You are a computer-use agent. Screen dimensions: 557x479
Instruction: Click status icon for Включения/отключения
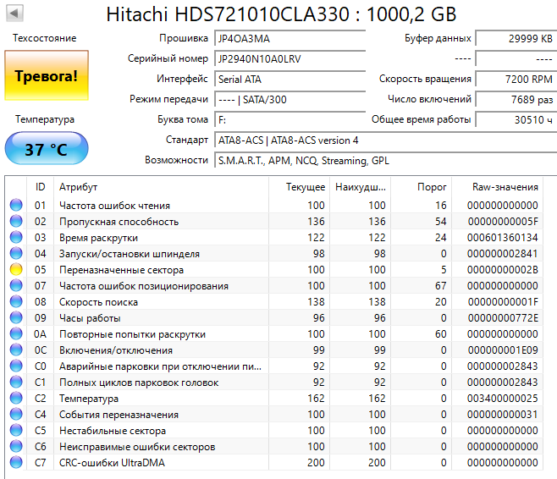point(16,350)
